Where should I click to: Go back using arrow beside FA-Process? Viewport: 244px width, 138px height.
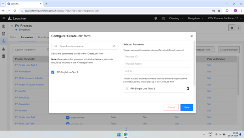[x=12, y=26]
